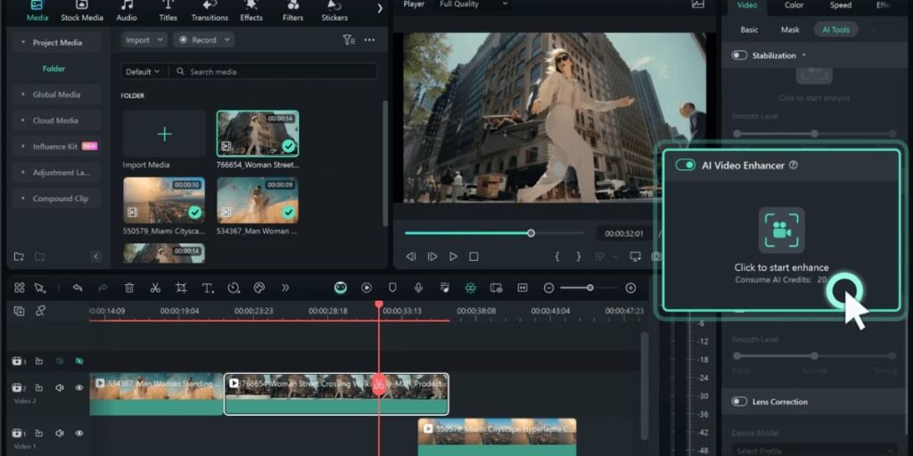Viewport: 913px width, 456px height.
Task: Click the timeline zoom slider
Action: tap(589, 288)
